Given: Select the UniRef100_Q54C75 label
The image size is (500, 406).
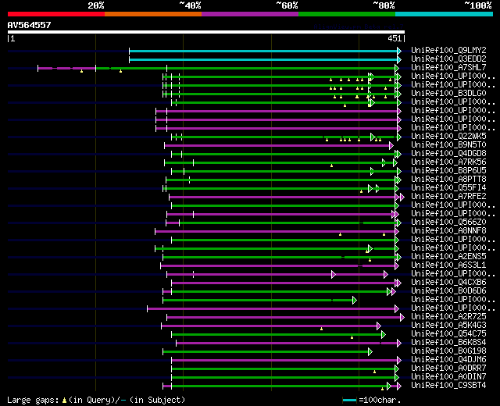Looking at the screenshot, I should (448, 334).
